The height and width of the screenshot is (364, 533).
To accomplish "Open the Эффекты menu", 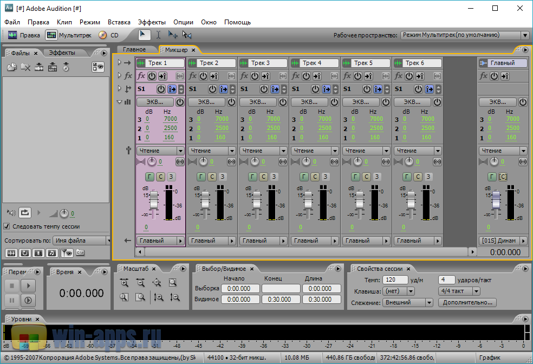I will pyautogui.click(x=152, y=22).
